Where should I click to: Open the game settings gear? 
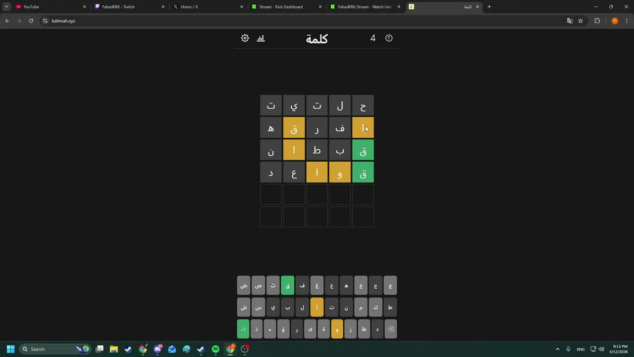(x=245, y=38)
